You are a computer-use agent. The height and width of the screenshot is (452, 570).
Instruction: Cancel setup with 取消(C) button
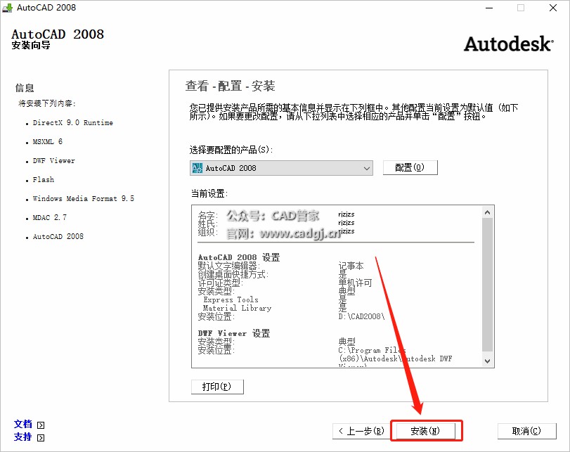tap(526, 432)
